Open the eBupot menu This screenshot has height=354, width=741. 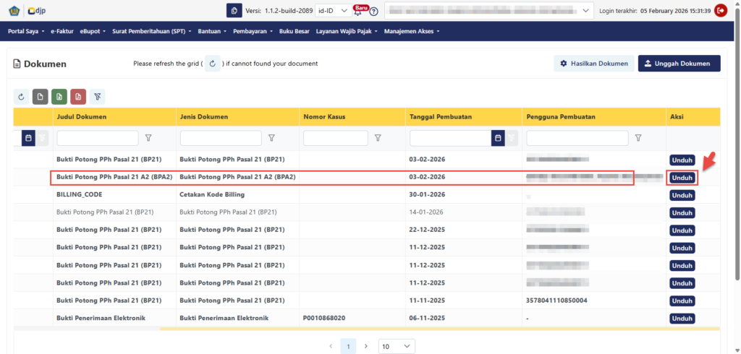(x=93, y=32)
